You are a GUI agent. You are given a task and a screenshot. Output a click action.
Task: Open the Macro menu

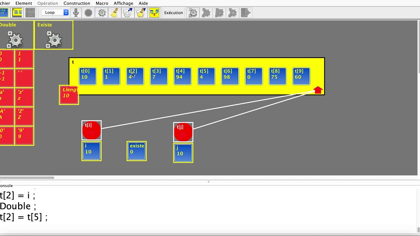[x=102, y=3]
